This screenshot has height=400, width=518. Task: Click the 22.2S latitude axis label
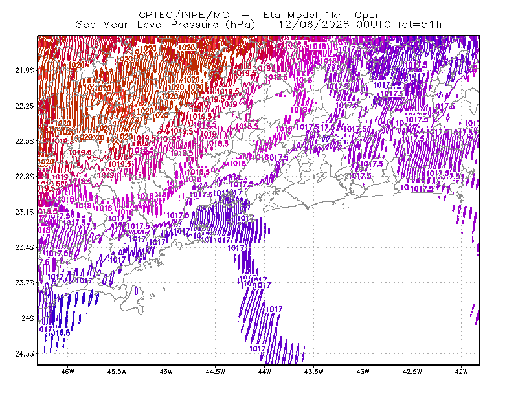tap(25, 106)
